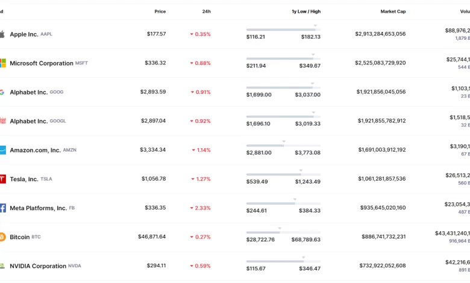Click the Amazon logo icon
The width and height of the screenshot is (470, 283).
pyautogui.click(x=2, y=150)
